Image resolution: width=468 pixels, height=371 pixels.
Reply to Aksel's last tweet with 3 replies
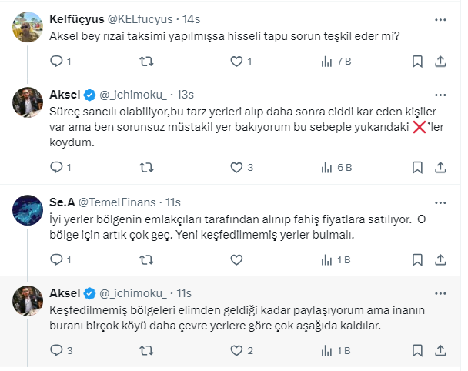coord(56,351)
